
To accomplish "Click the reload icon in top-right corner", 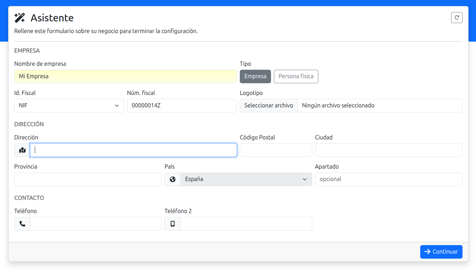I will (x=456, y=17).
